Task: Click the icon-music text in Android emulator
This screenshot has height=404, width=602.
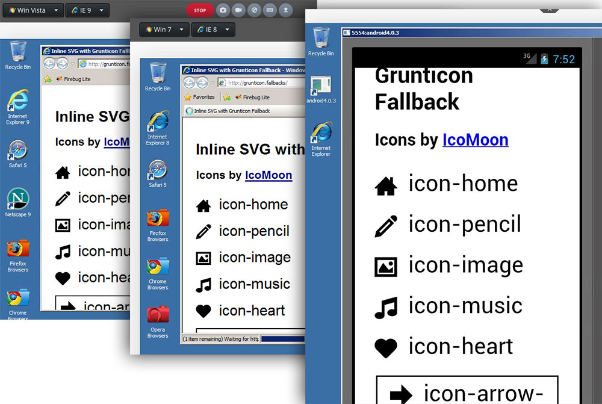Action: coord(465,306)
